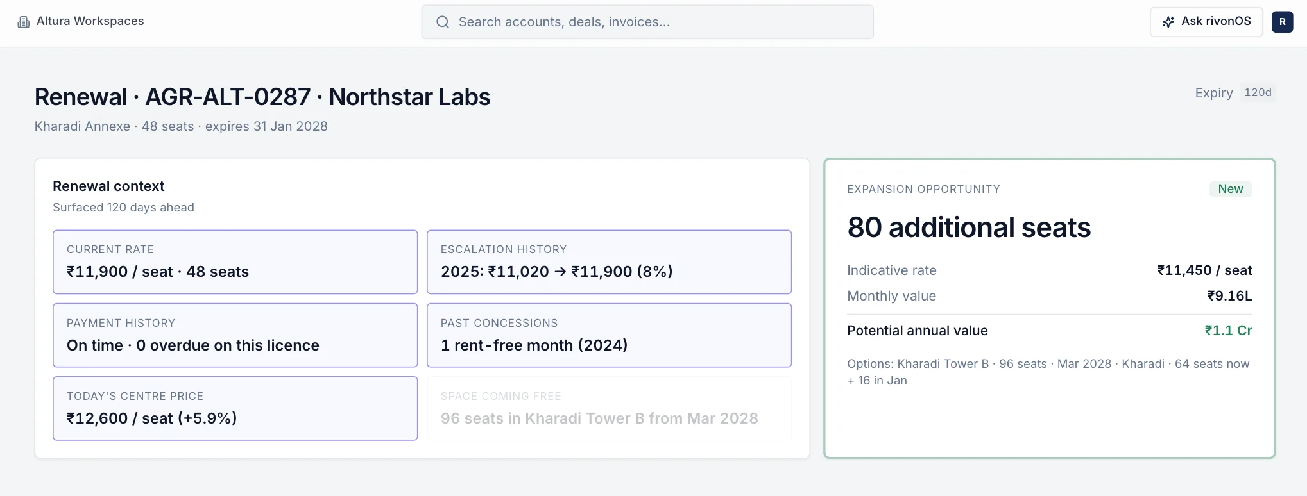Click the ₹9.16L monthly value
This screenshot has height=496, width=1307.
coord(1229,296)
